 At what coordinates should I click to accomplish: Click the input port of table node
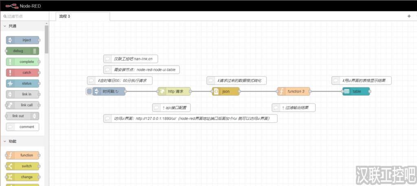(x=342, y=91)
